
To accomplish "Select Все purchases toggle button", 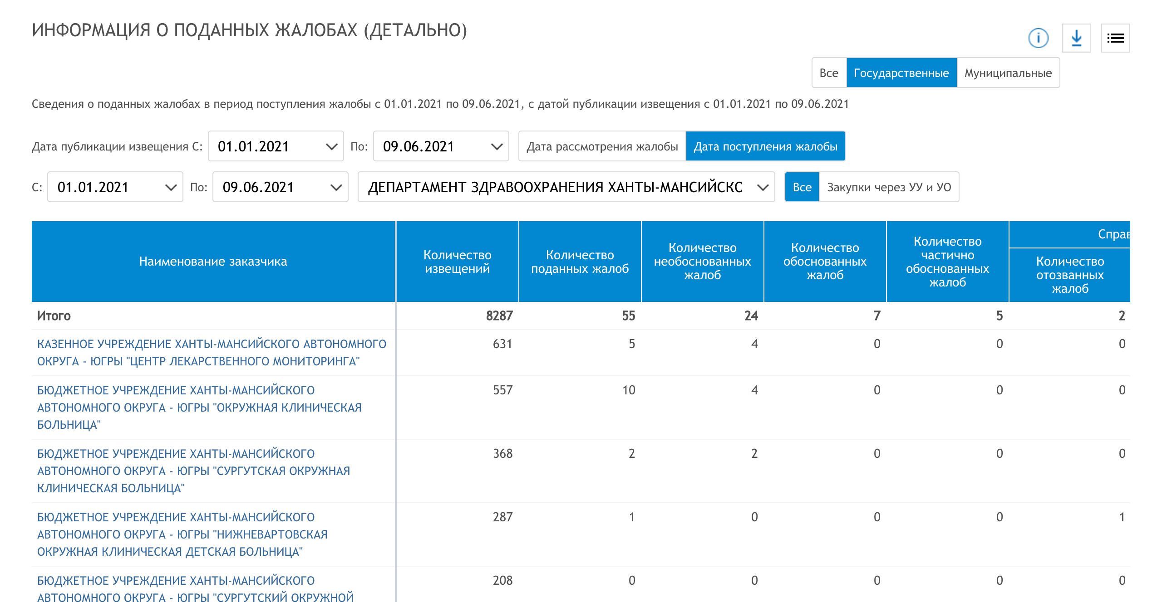I will [802, 187].
